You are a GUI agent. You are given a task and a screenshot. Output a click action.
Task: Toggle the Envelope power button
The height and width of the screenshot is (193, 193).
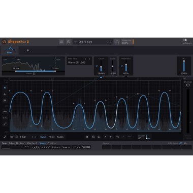tap(188, 85)
